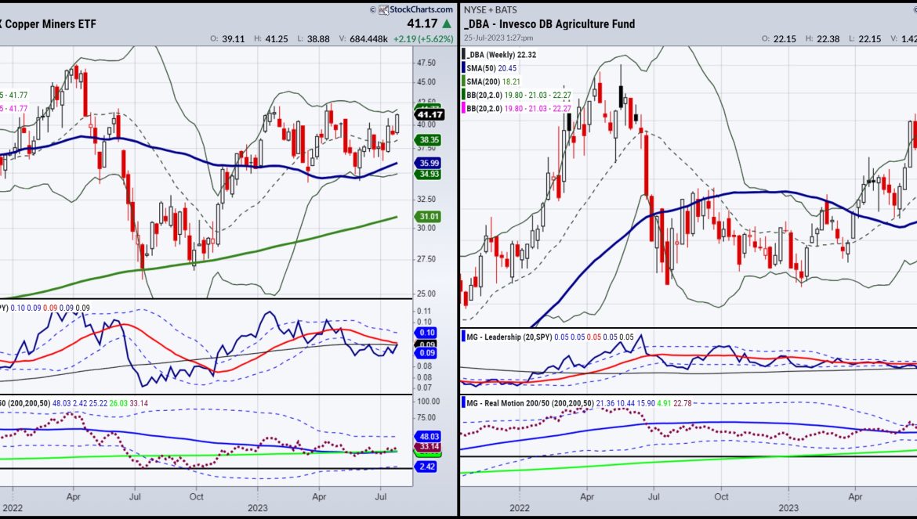
Task: Click the StockCharts.com logo icon
Action: (x=383, y=9)
